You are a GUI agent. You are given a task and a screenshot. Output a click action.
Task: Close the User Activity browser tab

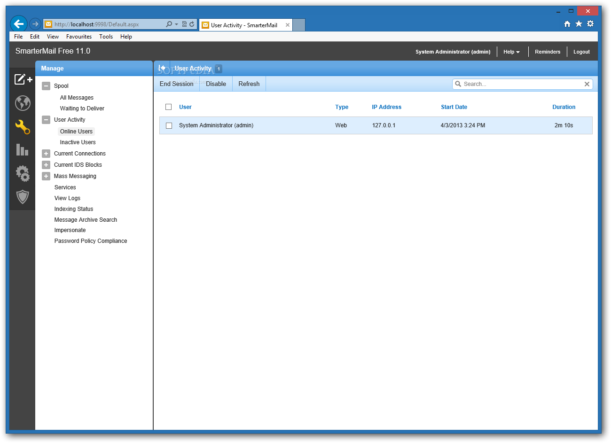(288, 25)
